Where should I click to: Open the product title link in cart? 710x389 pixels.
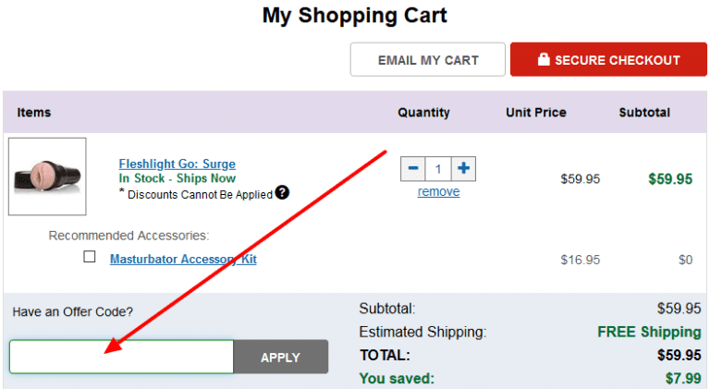point(177,164)
